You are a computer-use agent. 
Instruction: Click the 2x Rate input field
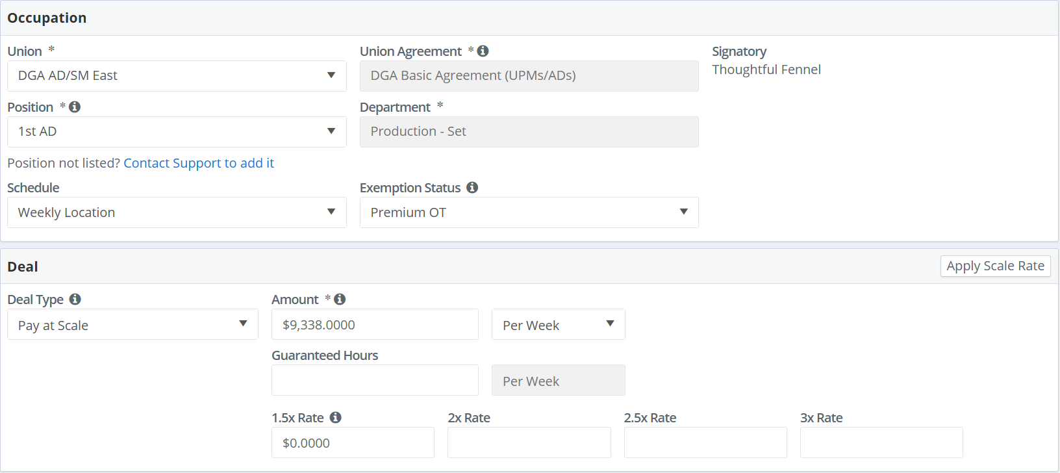529,442
